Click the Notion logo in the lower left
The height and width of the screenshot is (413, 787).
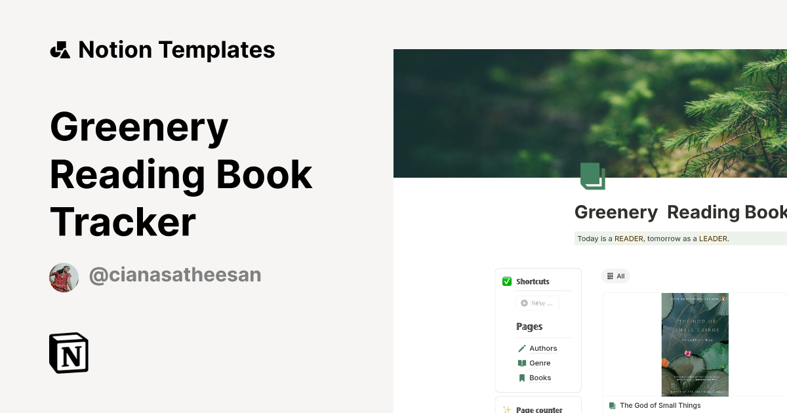coord(68,353)
